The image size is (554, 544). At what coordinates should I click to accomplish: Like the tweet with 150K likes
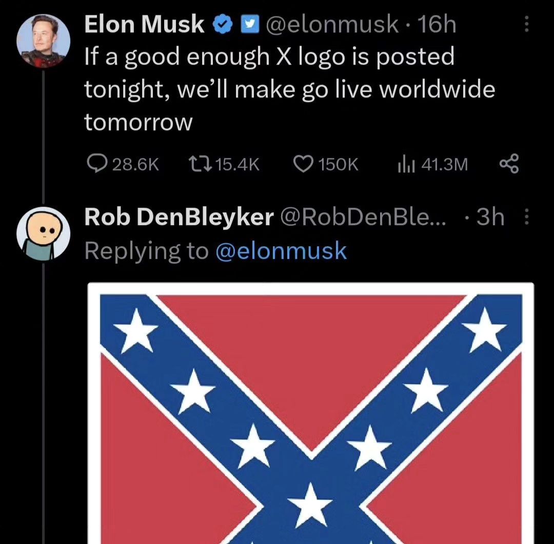click(304, 164)
